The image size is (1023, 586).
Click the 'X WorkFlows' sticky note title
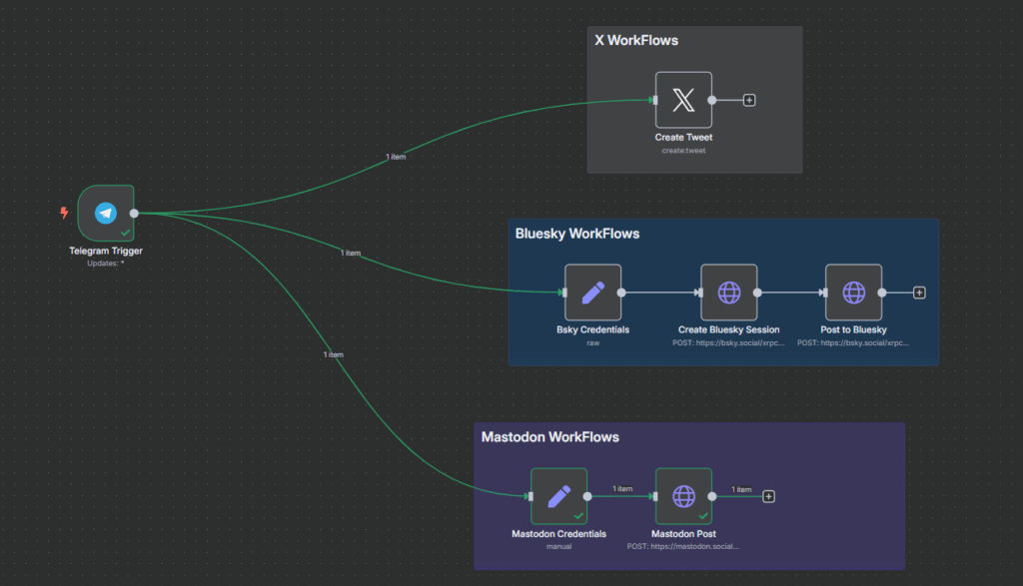click(x=636, y=40)
